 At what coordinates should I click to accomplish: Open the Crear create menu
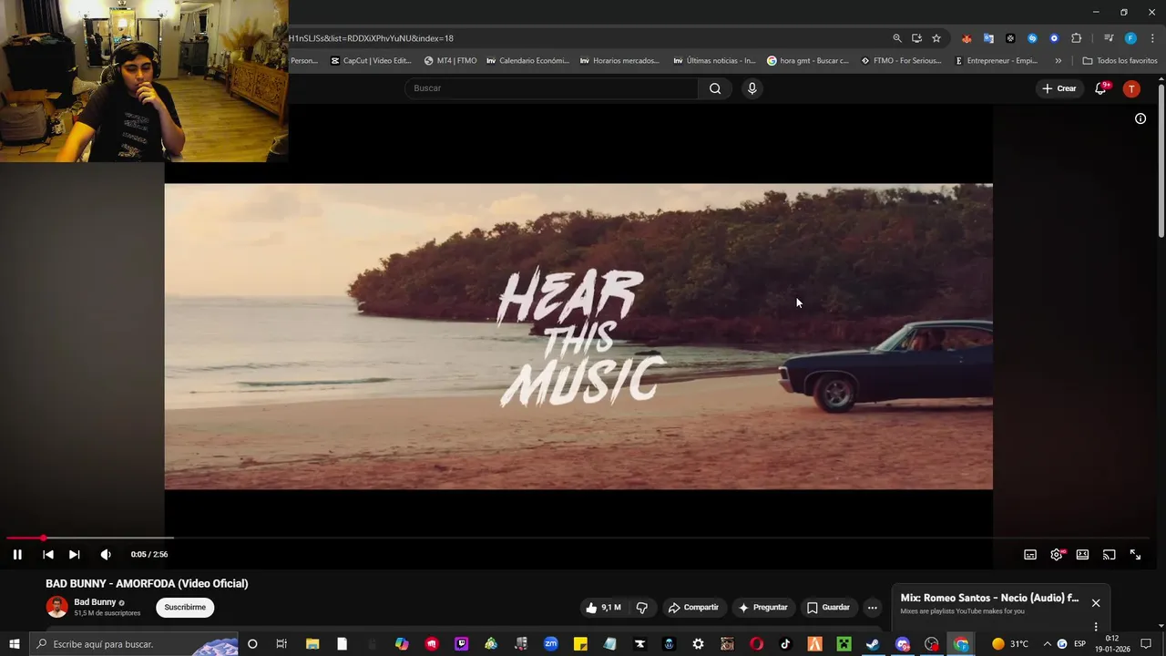tap(1059, 88)
